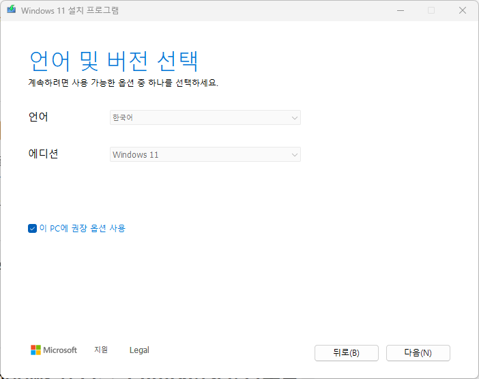Uncheck the '이 PC에 권장 옵션 사용' checkbox
The height and width of the screenshot is (379, 479).
32,228
